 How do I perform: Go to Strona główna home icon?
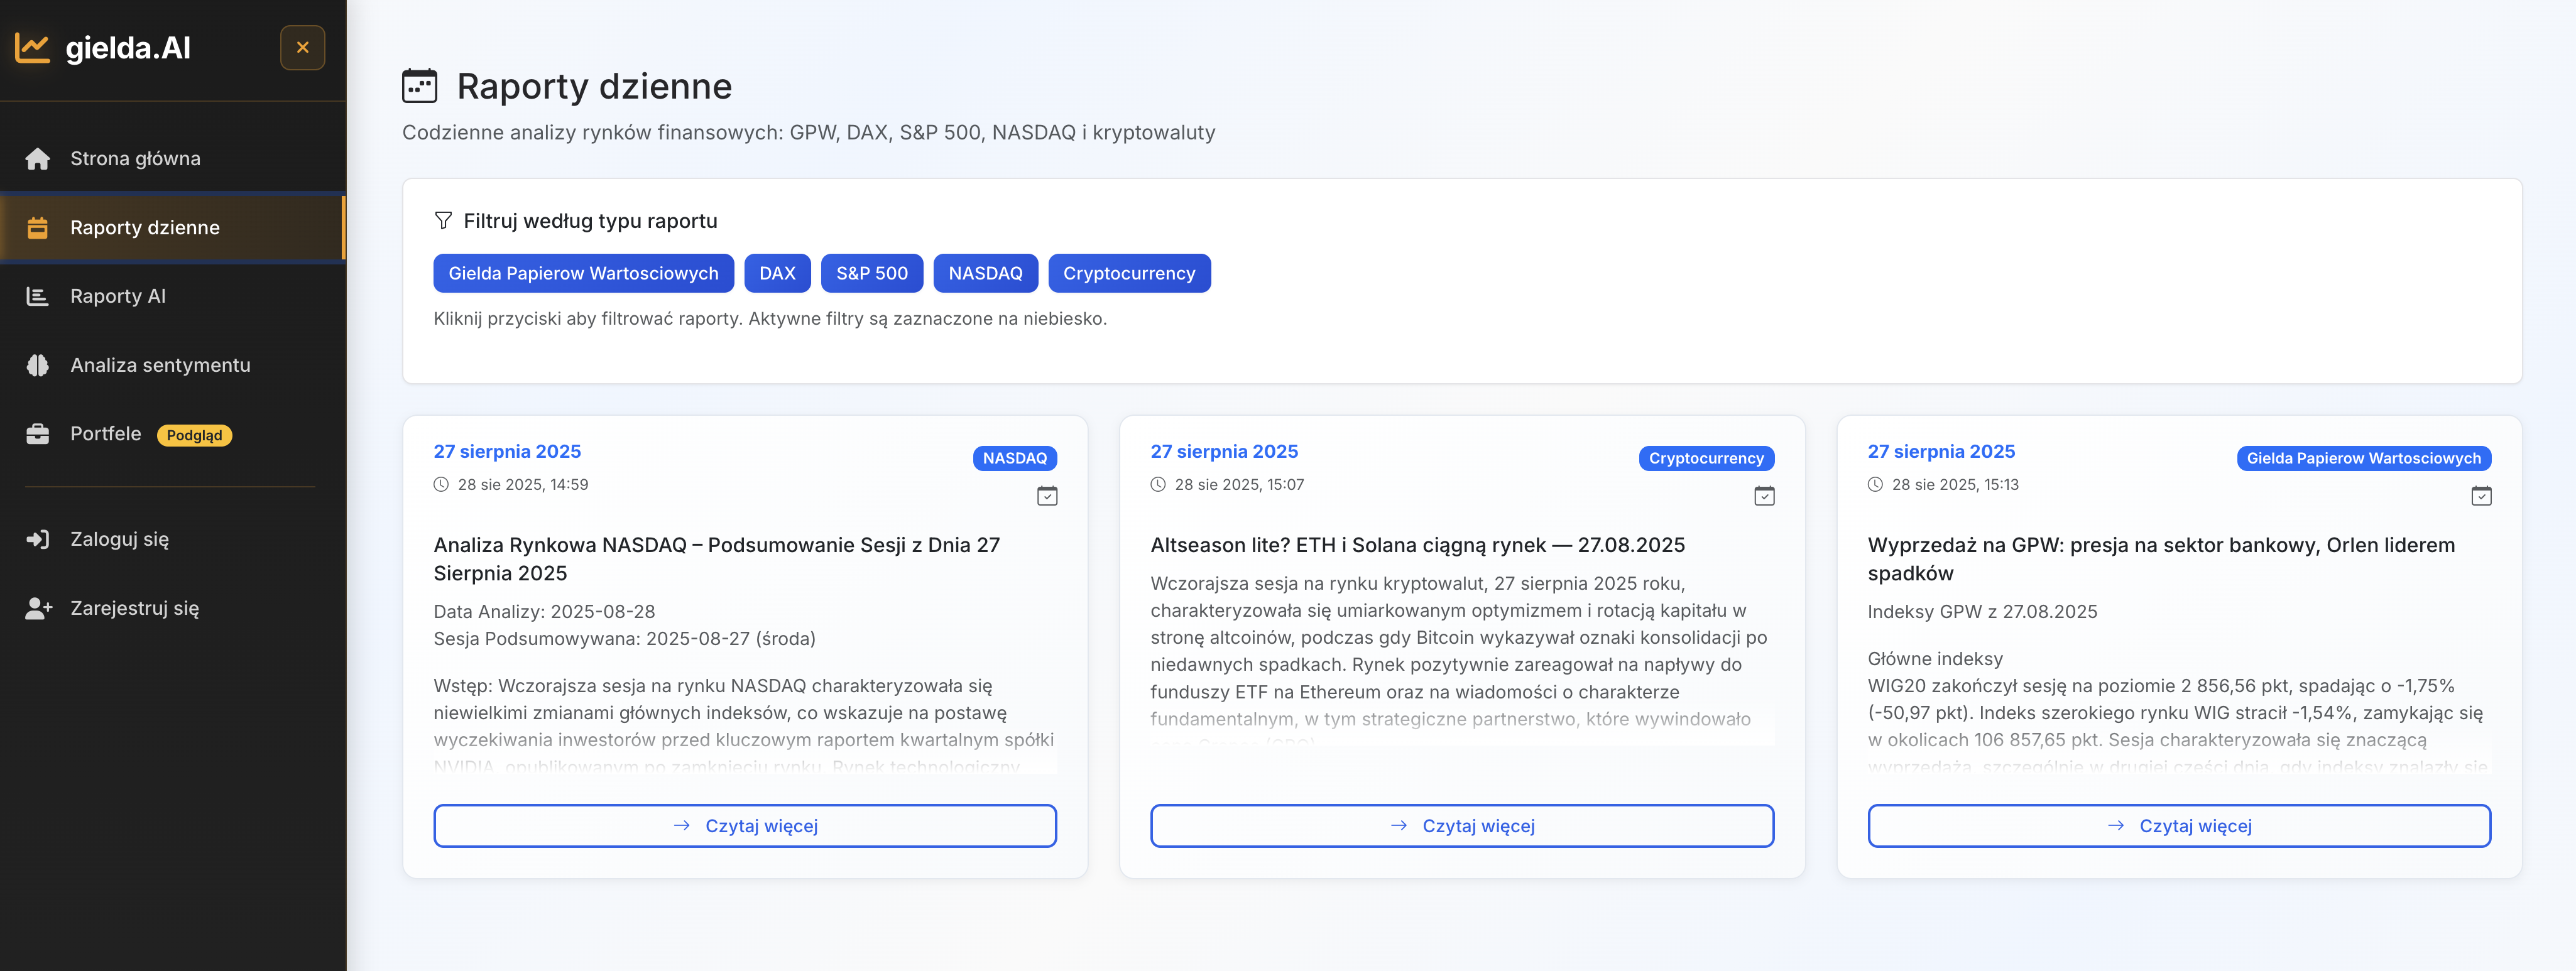coord(38,159)
